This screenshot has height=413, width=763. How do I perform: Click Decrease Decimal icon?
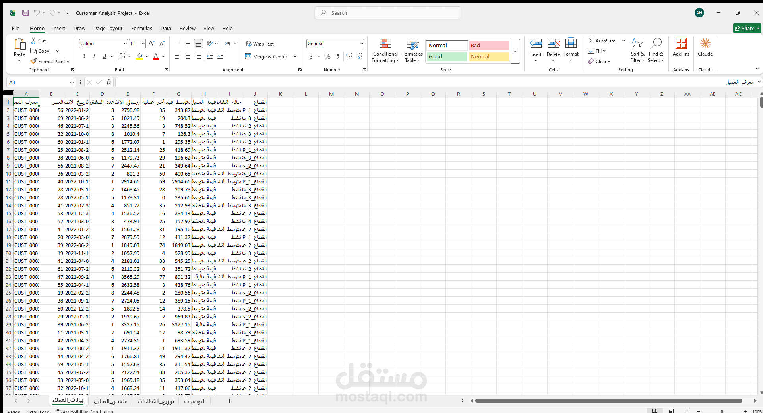(x=360, y=56)
